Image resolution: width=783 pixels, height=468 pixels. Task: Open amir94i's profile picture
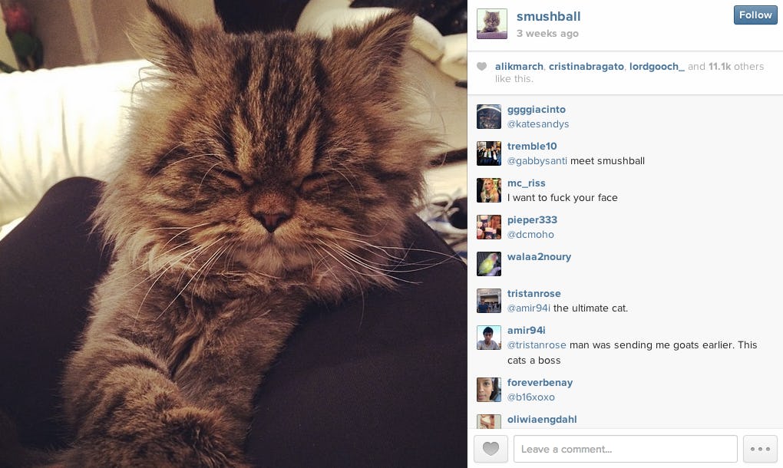[489, 338]
